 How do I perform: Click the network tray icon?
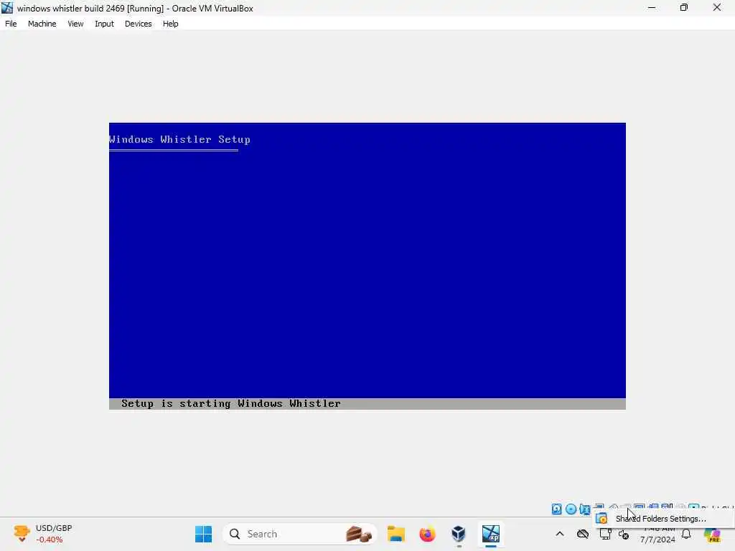605,534
